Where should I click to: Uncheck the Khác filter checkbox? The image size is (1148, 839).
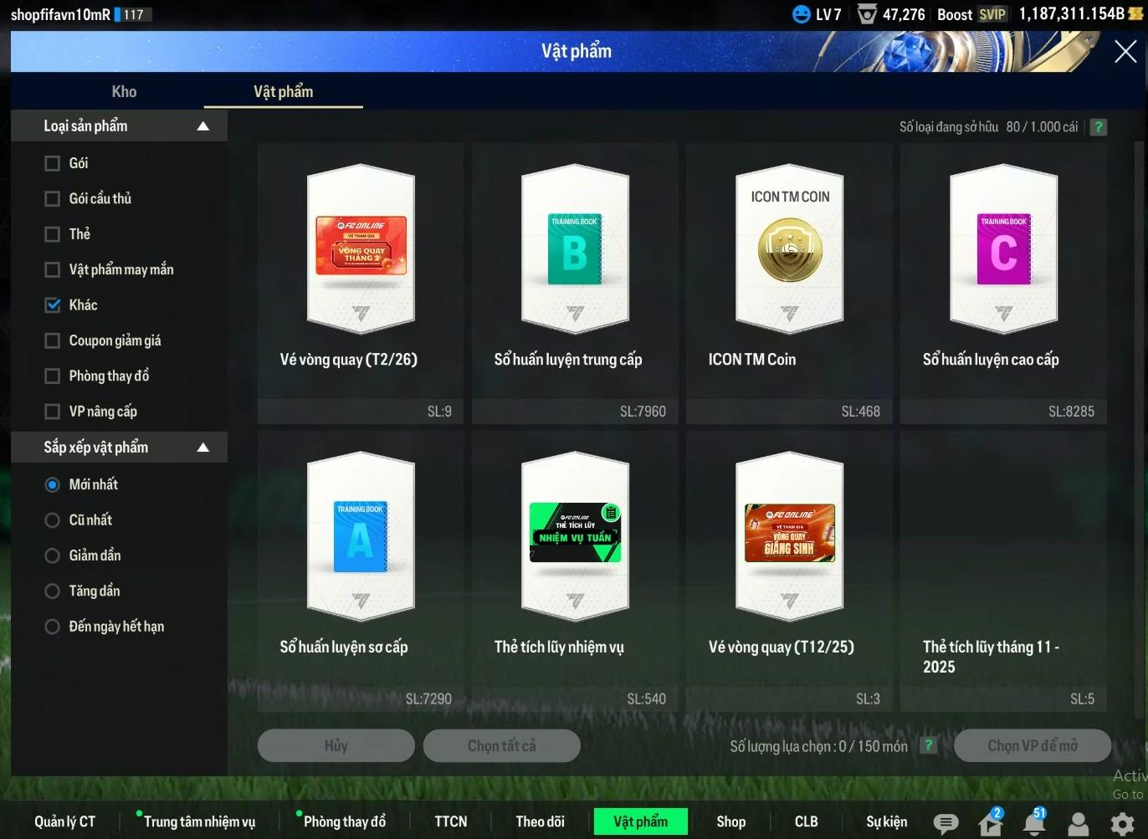tap(53, 305)
